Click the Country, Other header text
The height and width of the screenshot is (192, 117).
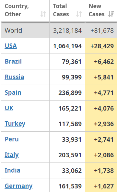click(17, 10)
